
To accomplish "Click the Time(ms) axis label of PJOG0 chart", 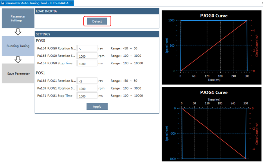I will (x=214, y=80).
